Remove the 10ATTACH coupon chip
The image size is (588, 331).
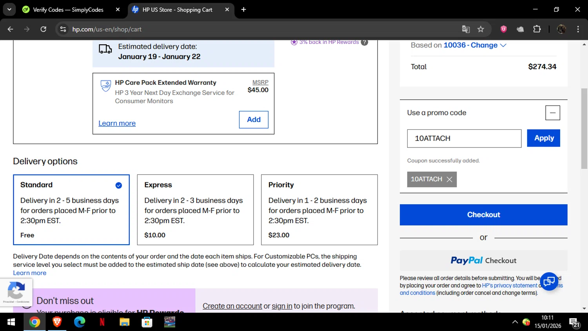click(x=449, y=180)
